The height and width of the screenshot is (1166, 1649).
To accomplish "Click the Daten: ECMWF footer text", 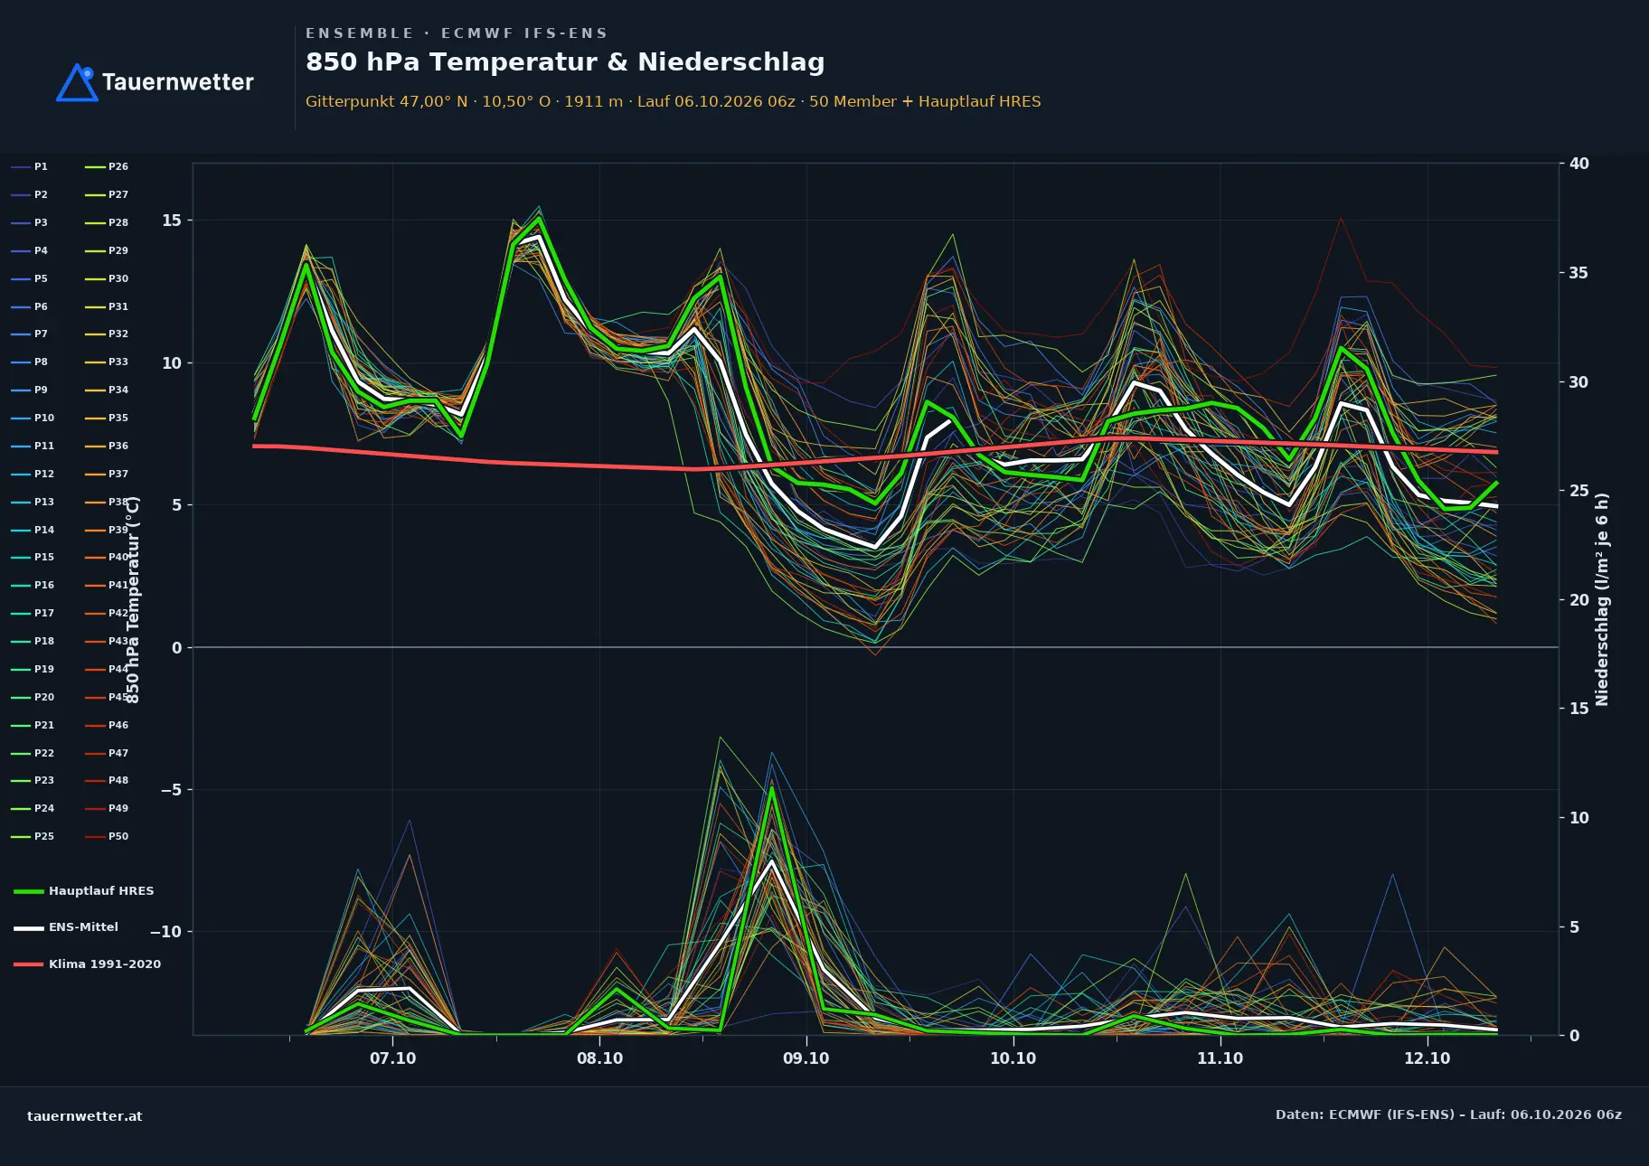I will coord(1448,1114).
